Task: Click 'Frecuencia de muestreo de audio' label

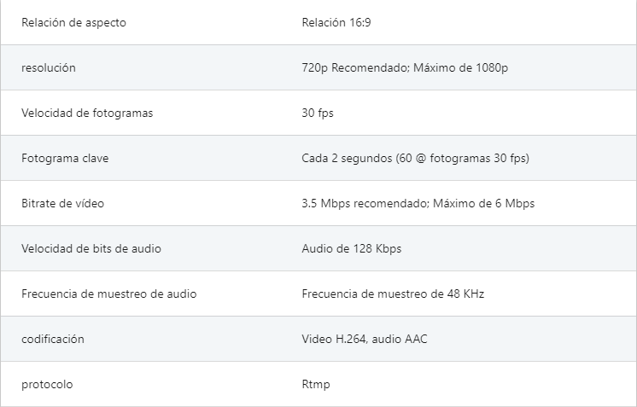Action: point(109,294)
